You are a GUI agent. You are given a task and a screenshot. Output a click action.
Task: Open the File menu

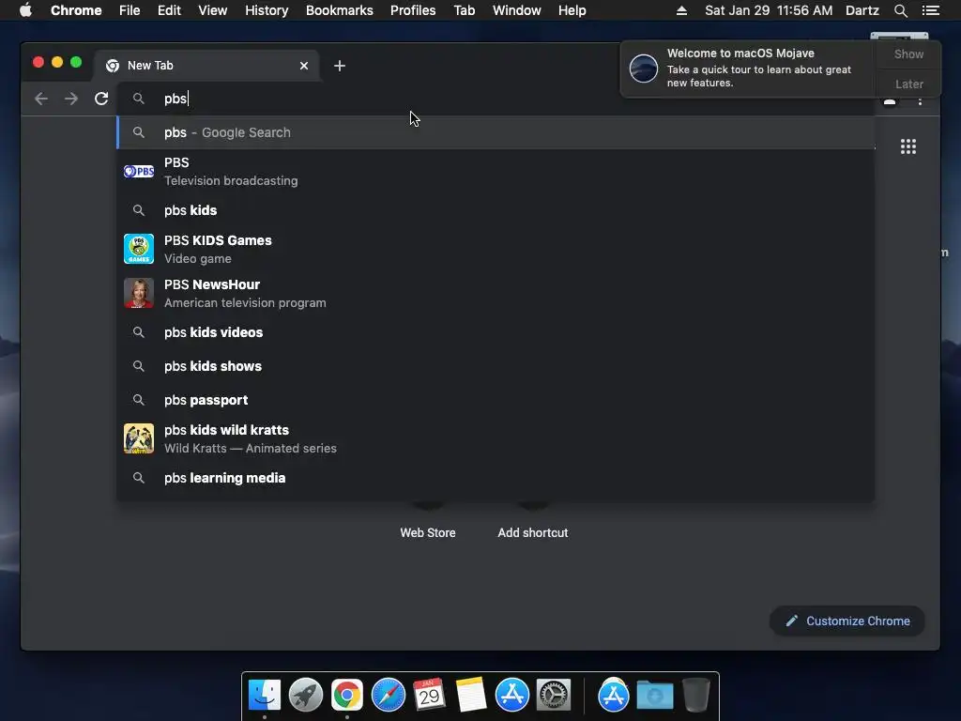click(x=130, y=10)
